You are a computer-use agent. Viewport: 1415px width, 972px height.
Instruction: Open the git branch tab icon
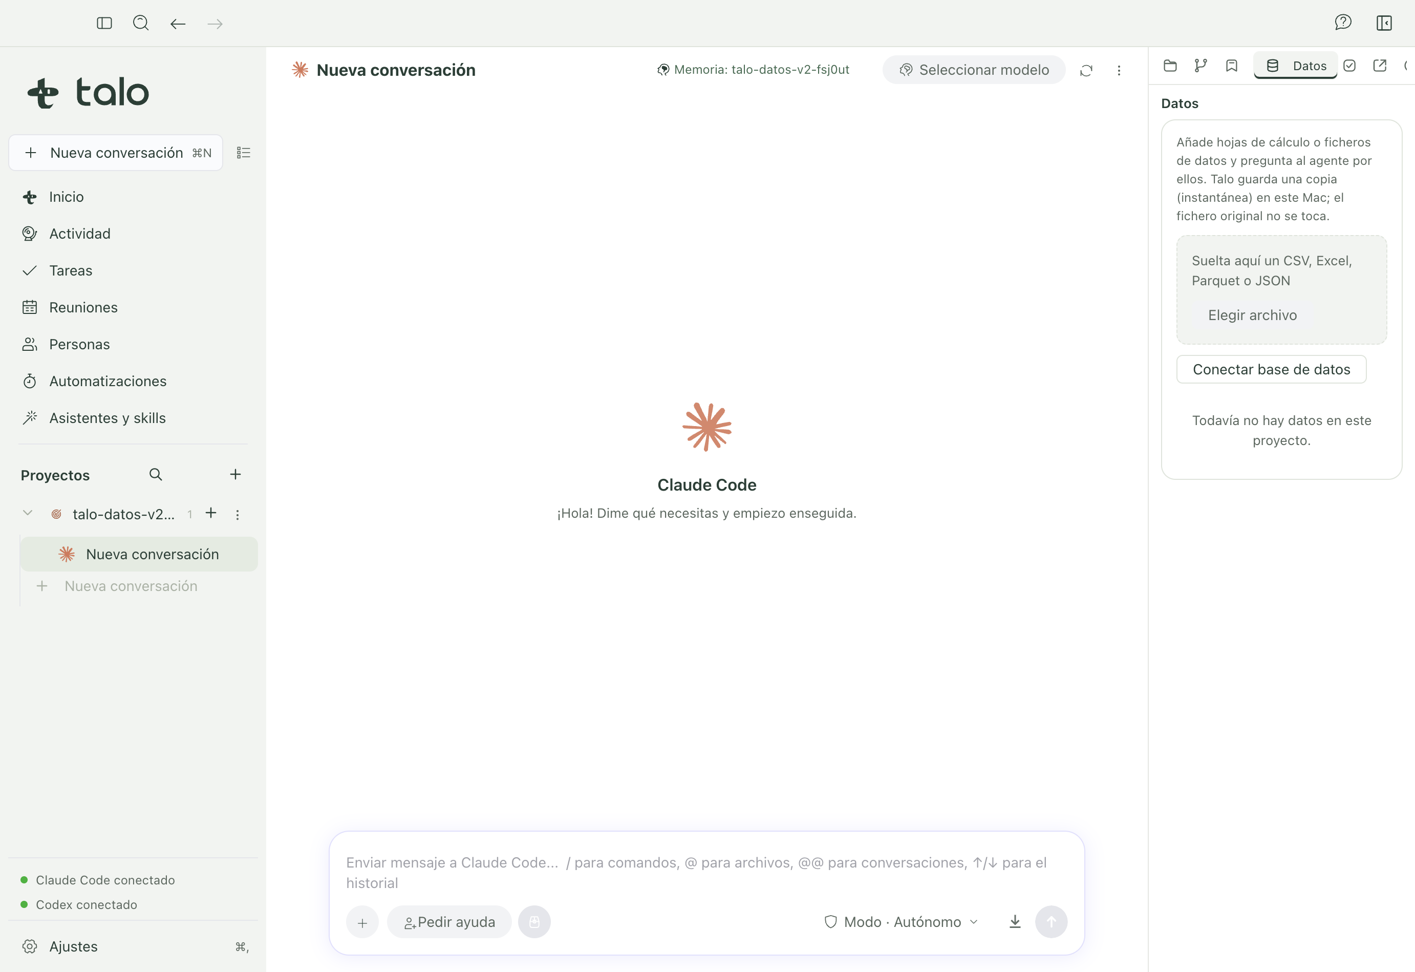1200,66
